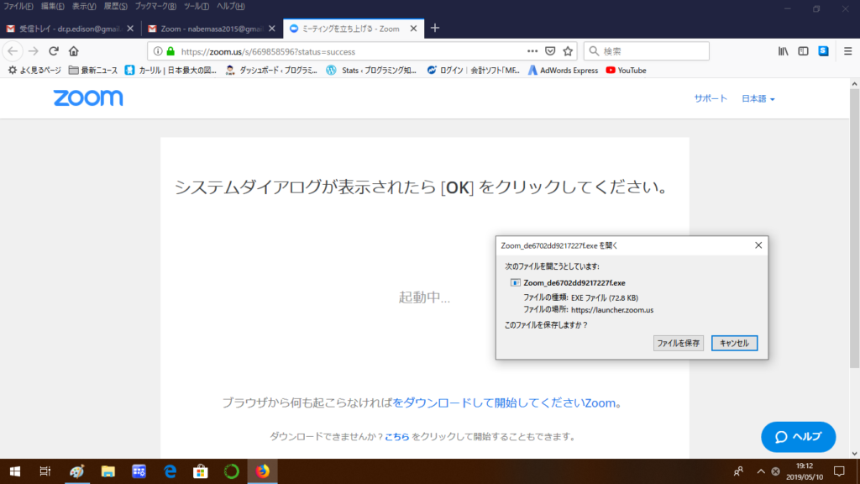Click the 検索 search box
Image resolution: width=860 pixels, height=484 pixels.
(x=647, y=51)
